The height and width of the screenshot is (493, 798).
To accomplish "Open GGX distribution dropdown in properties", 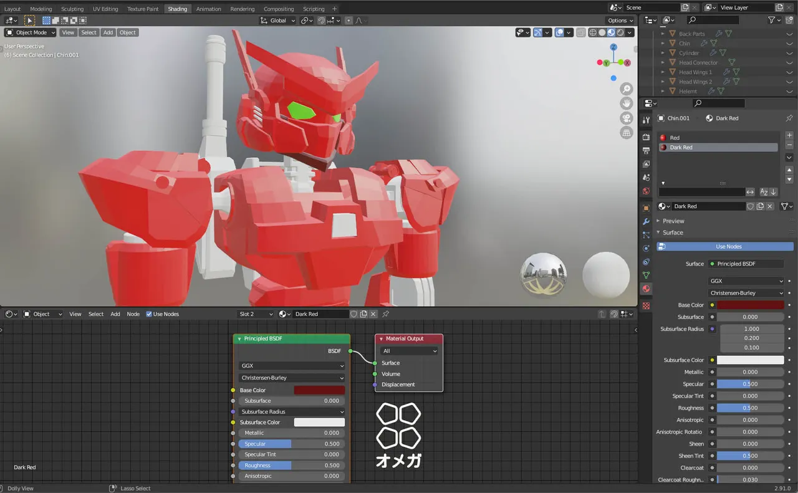I will click(x=746, y=281).
